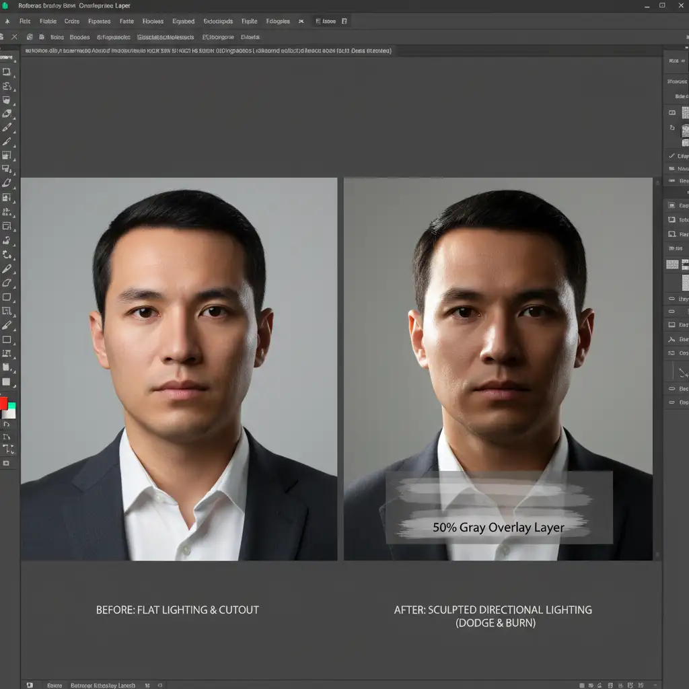The image size is (689, 689).
Task: Select the eraser tool in left toolbar
Action: (7, 183)
